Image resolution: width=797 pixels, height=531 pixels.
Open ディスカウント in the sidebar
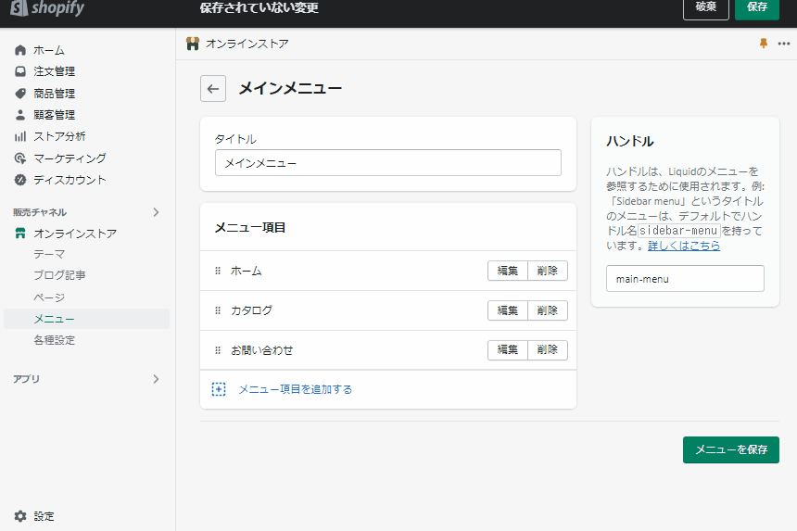click(x=70, y=180)
